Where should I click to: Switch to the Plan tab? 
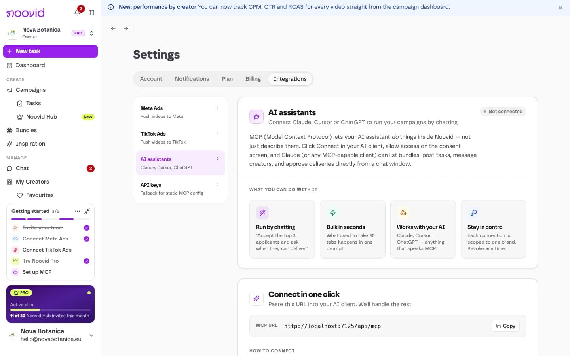[227, 79]
